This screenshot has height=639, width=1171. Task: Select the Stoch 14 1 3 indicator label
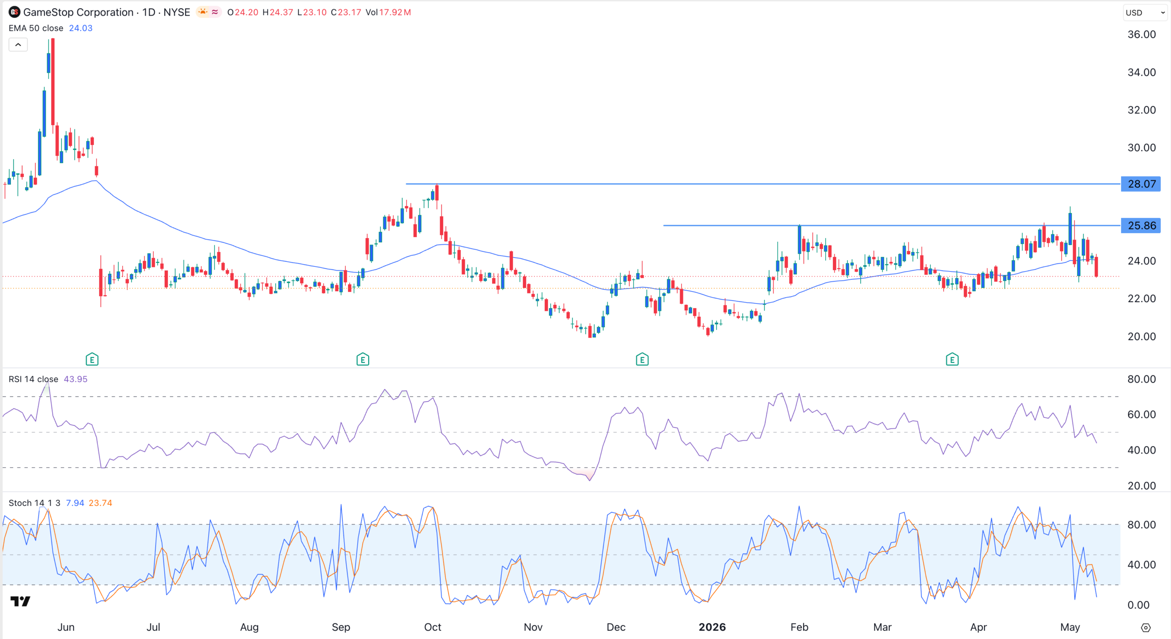point(34,503)
